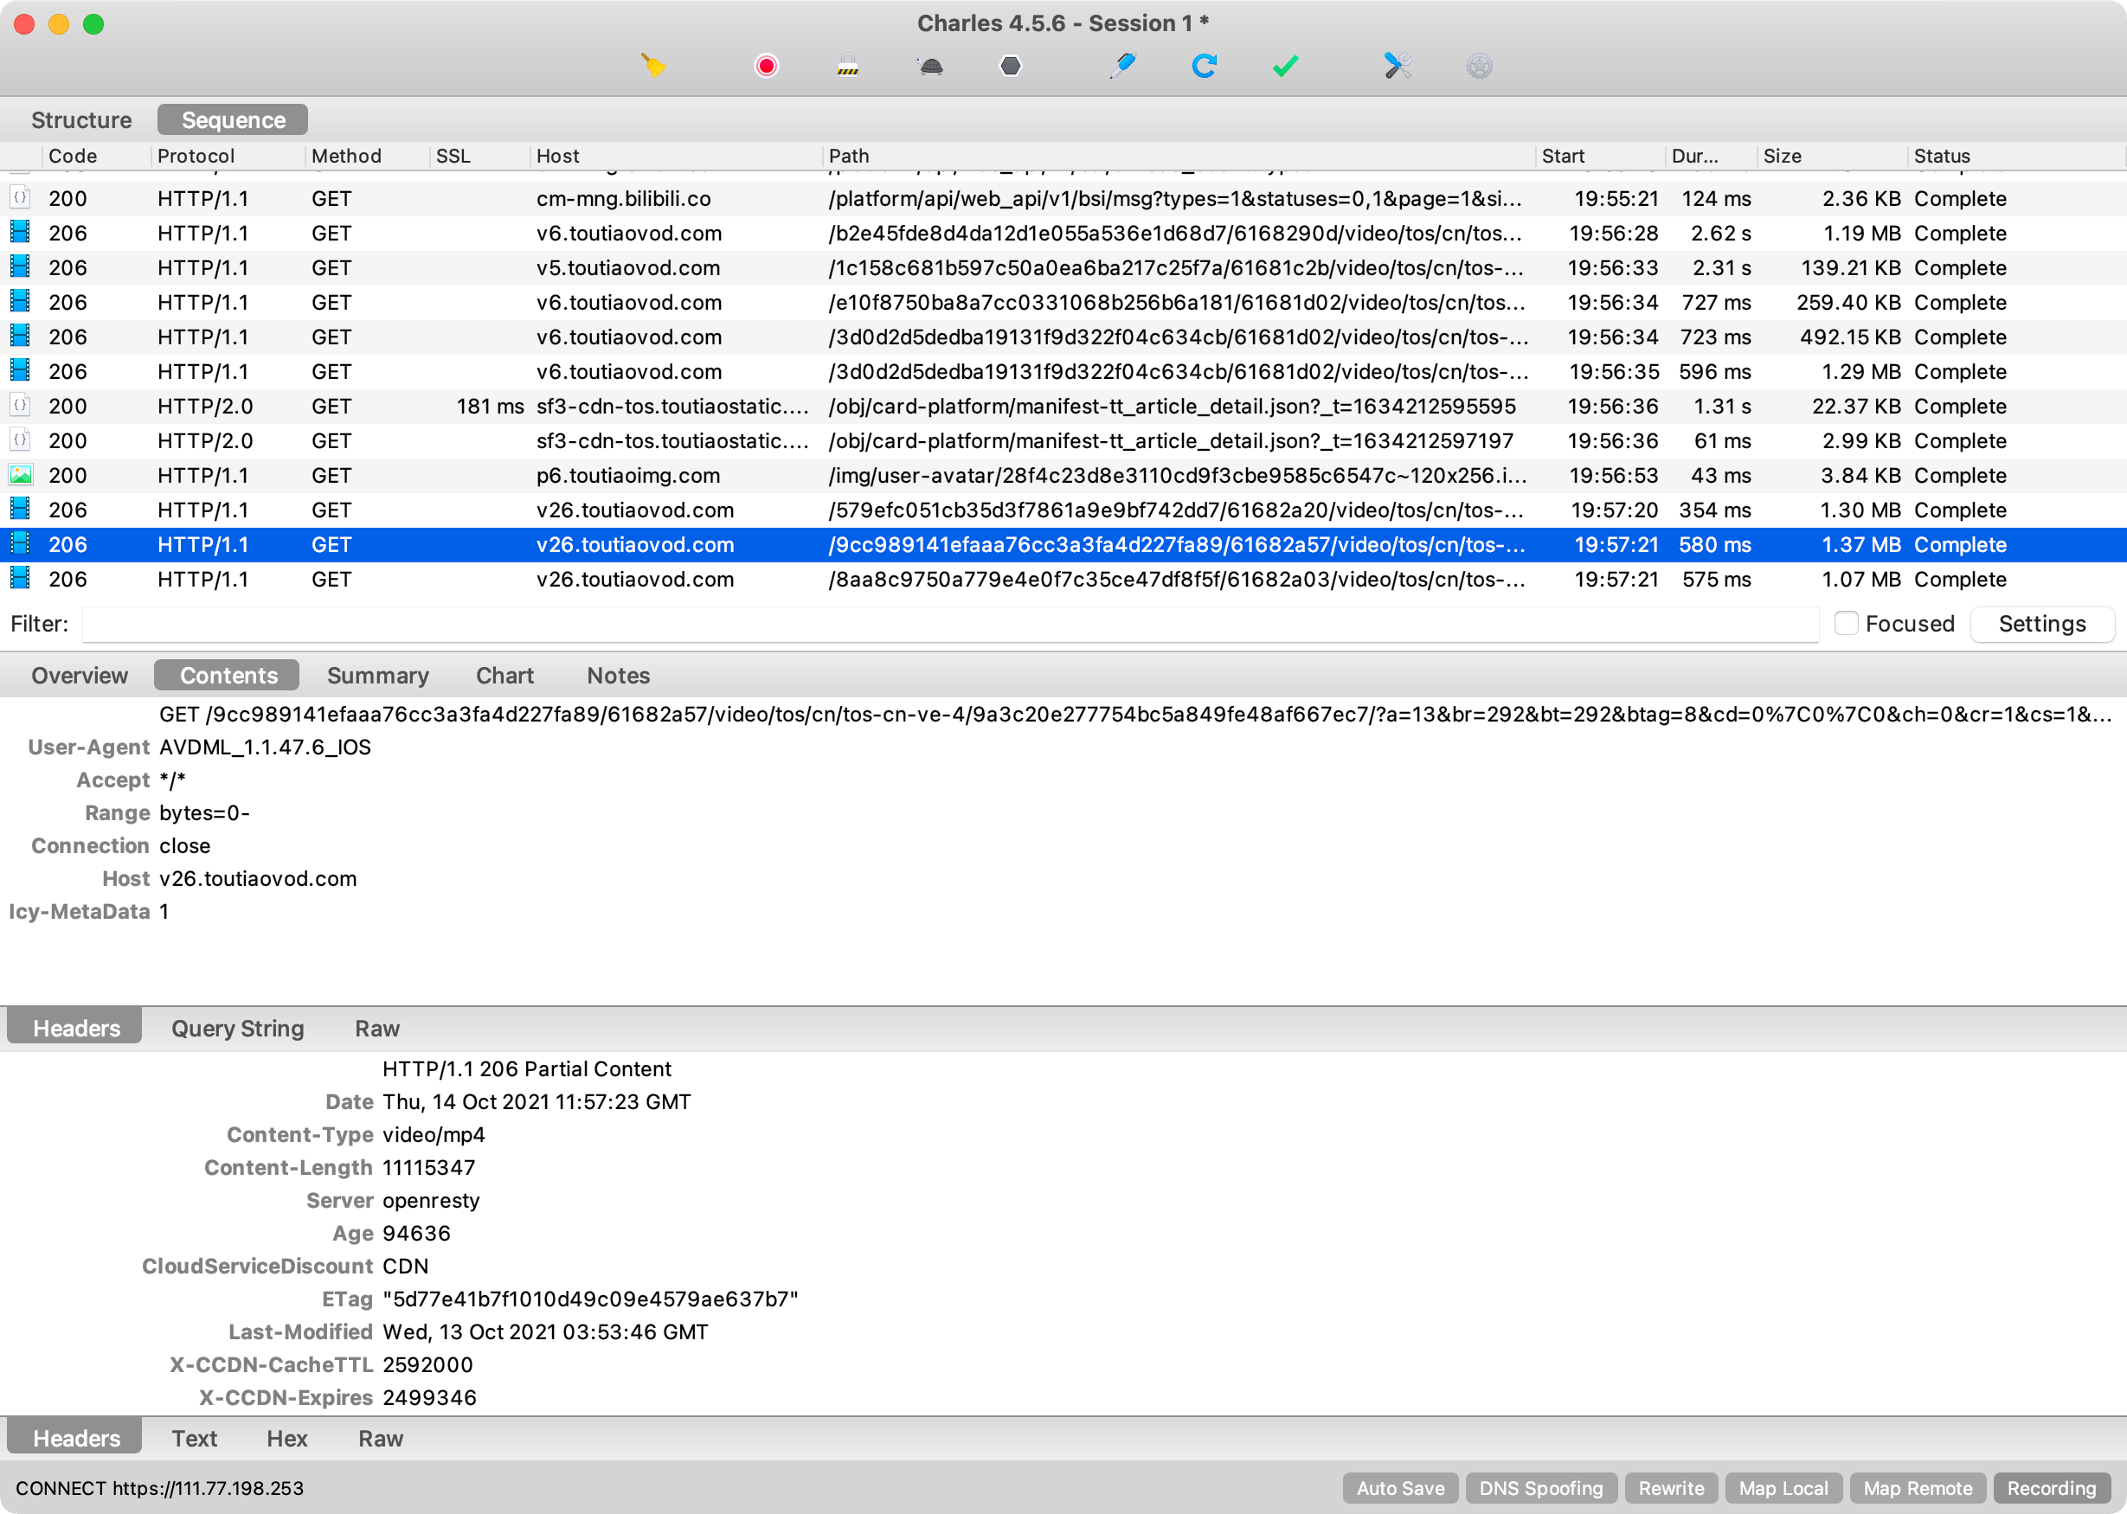The width and height of the screenshot is (2127, 1514).
Task: Toggle Map Local in the status bar
Action: click(x=1783, y=1488)
